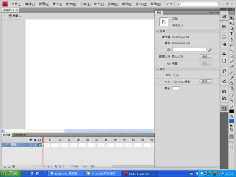
Task: Click frame 30 on the timeline ruler
Action: 97,140
